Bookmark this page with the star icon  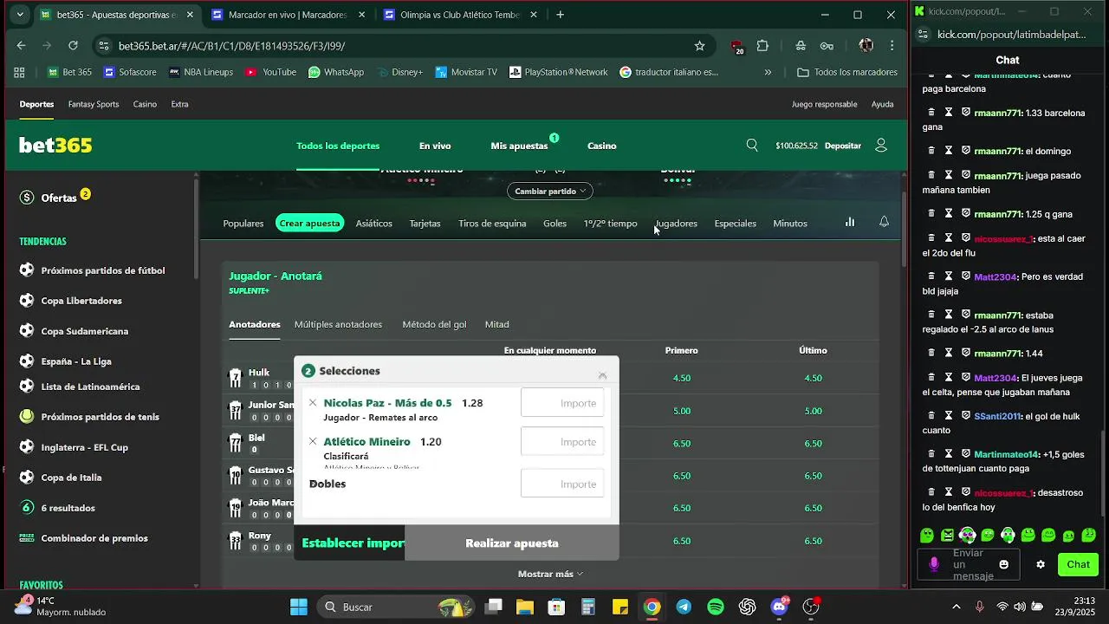coord(699,46)
